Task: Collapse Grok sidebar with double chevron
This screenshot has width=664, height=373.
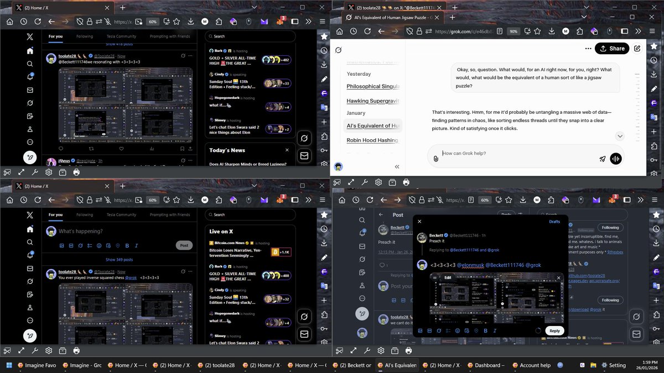Action: (397, 166)
